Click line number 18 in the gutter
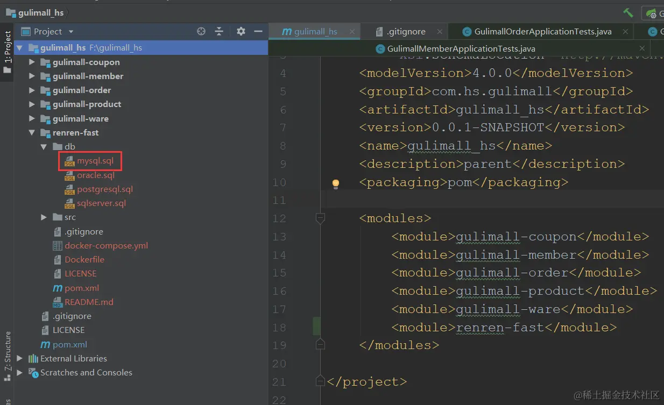The height and width of the screenshot is (405, 664). [x=279, y=328]
